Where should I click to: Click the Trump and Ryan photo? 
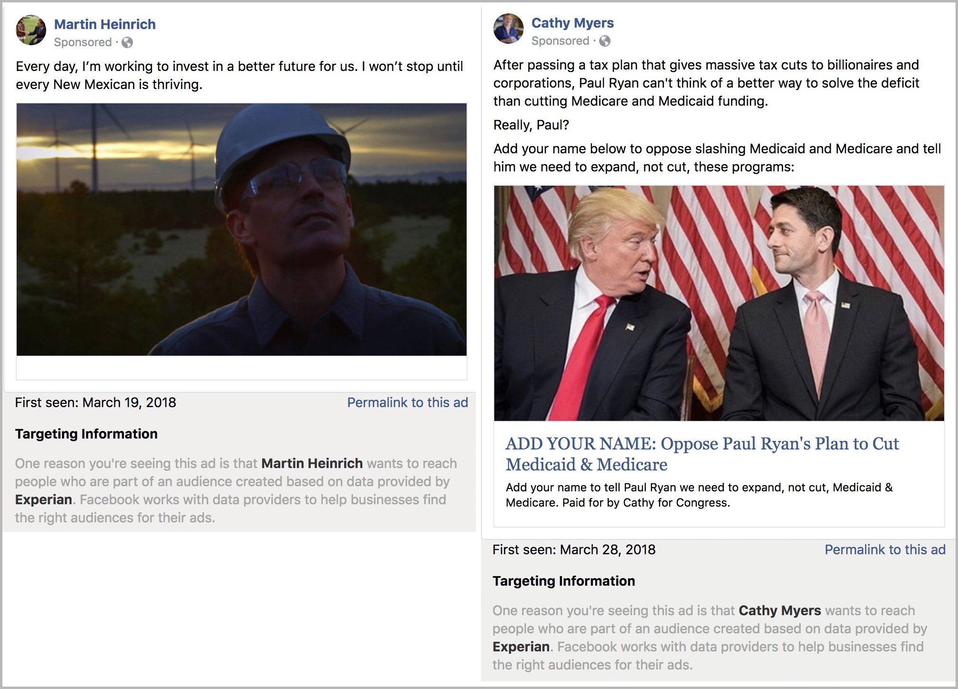(719, 303)
